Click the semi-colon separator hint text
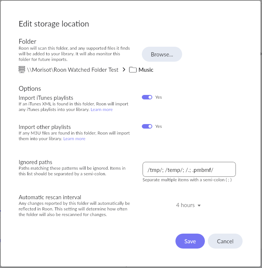 point(187,180)
